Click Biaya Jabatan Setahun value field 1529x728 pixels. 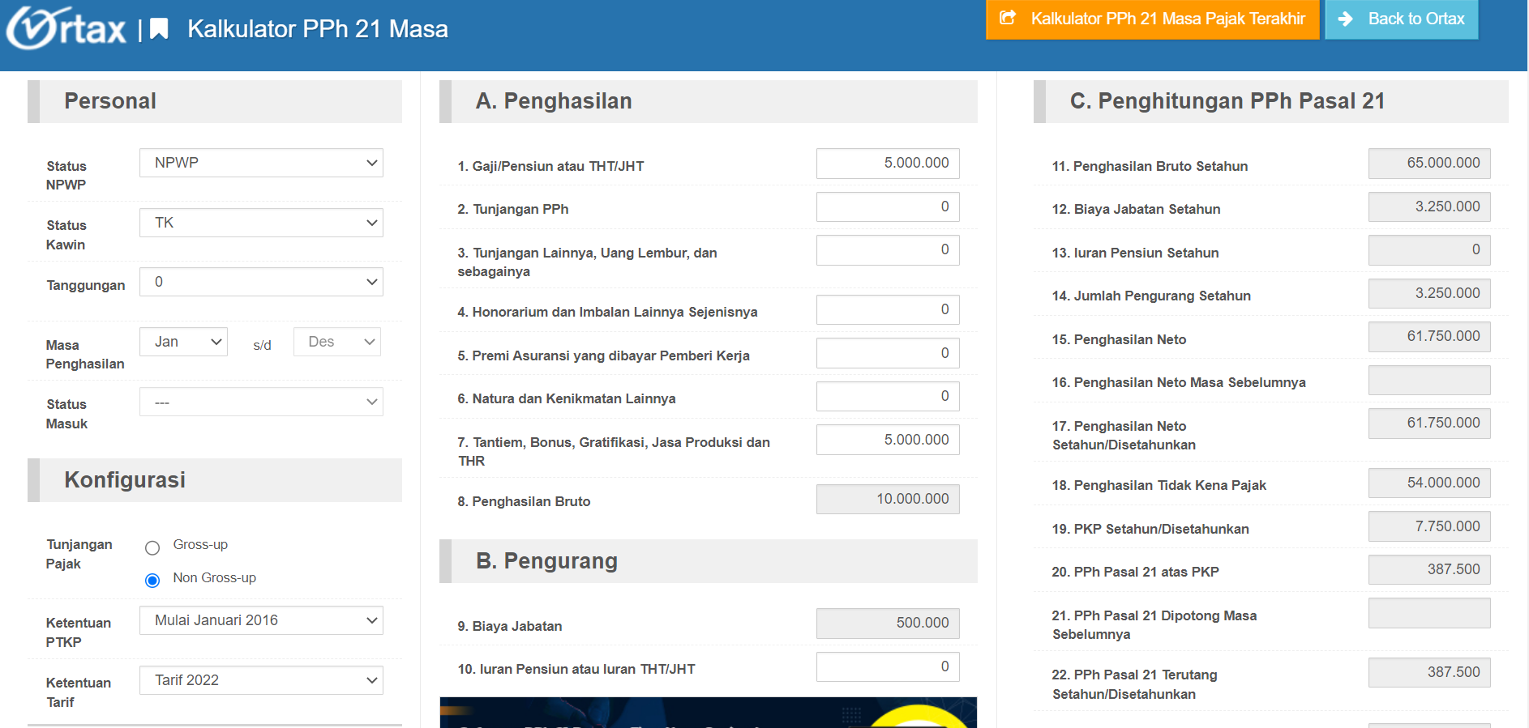[1429, 206]
